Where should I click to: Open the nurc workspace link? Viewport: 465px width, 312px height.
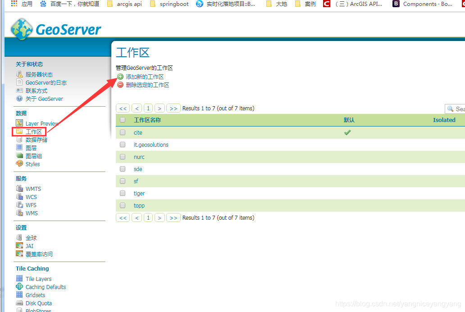tap(139, 157)
